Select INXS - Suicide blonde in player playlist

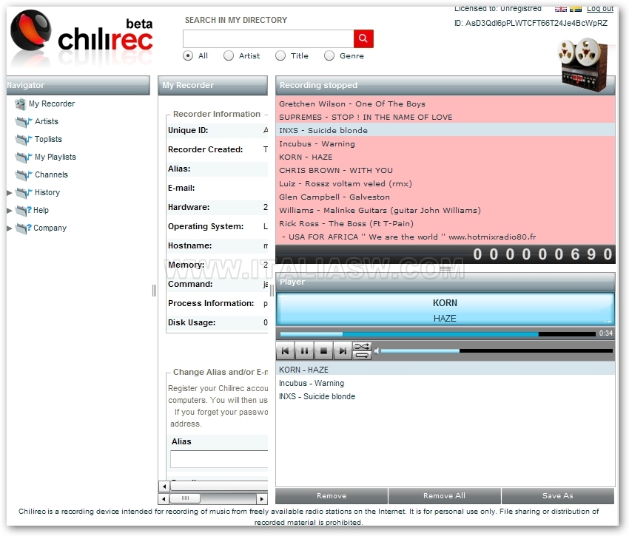(x=445, y=396)
